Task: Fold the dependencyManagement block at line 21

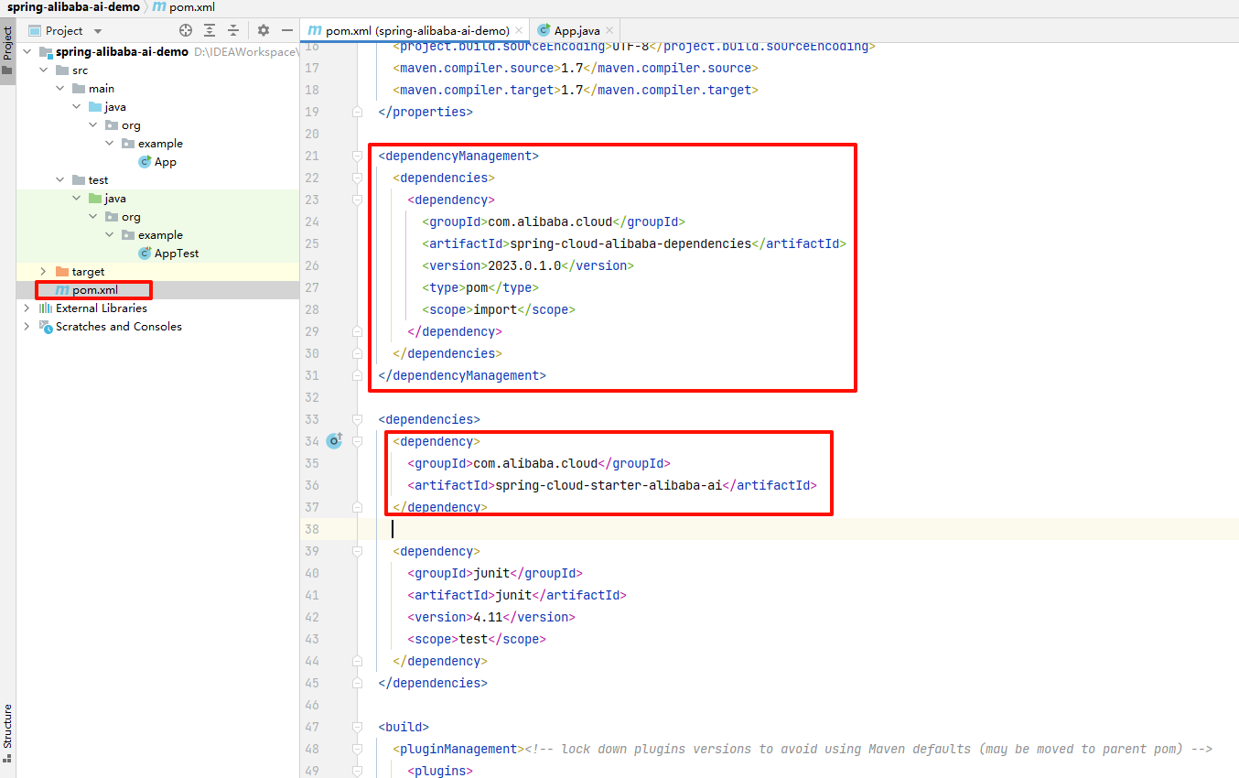Action: [x=358, y=156]
